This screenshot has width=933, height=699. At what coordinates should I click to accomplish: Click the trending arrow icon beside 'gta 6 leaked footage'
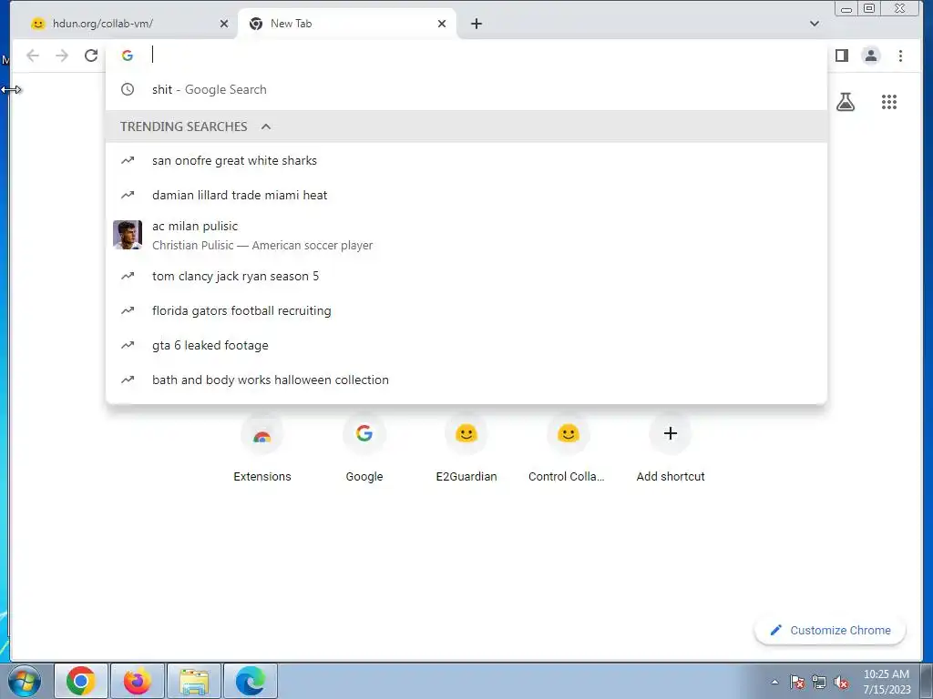point(128,345)
